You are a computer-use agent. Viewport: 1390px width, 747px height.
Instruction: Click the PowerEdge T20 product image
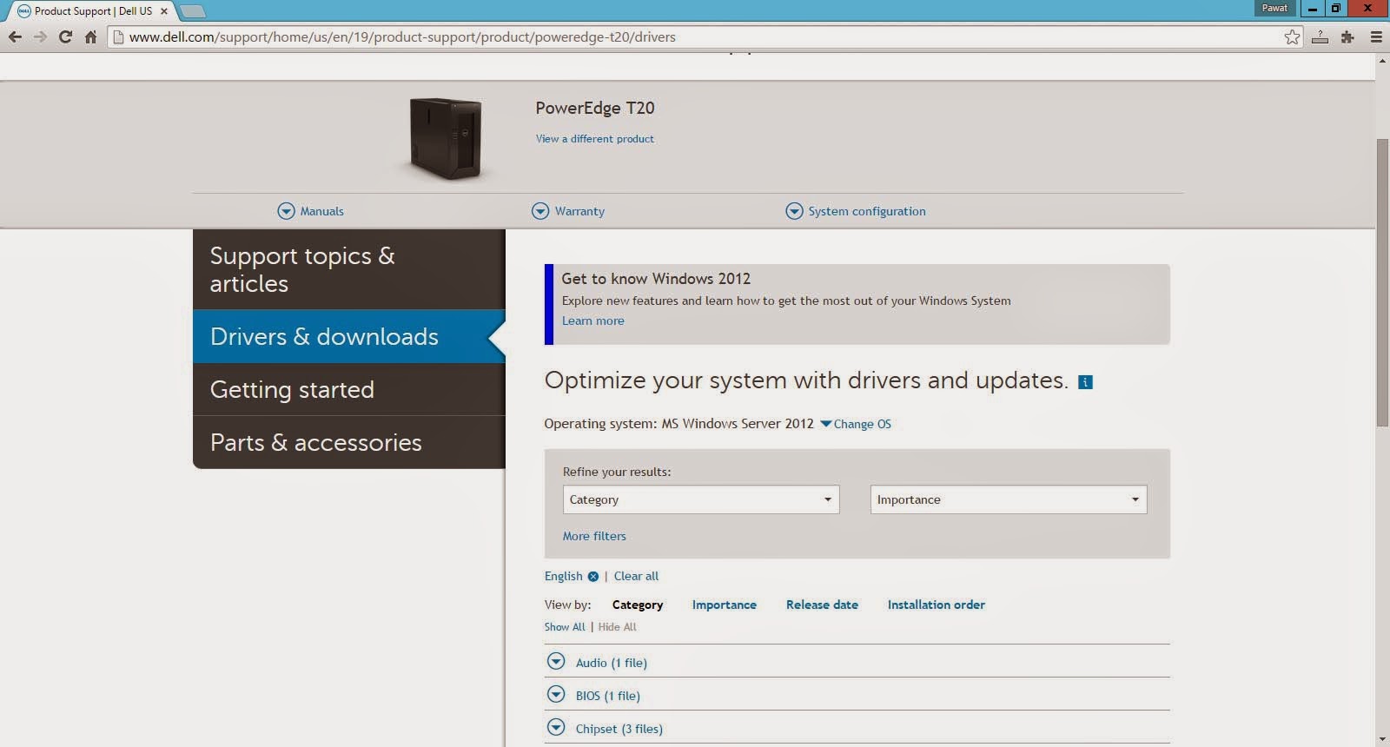[446, 138]
